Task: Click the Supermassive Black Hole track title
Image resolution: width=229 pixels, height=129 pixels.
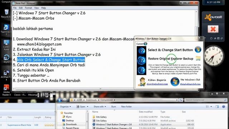Action: (19, 125)
